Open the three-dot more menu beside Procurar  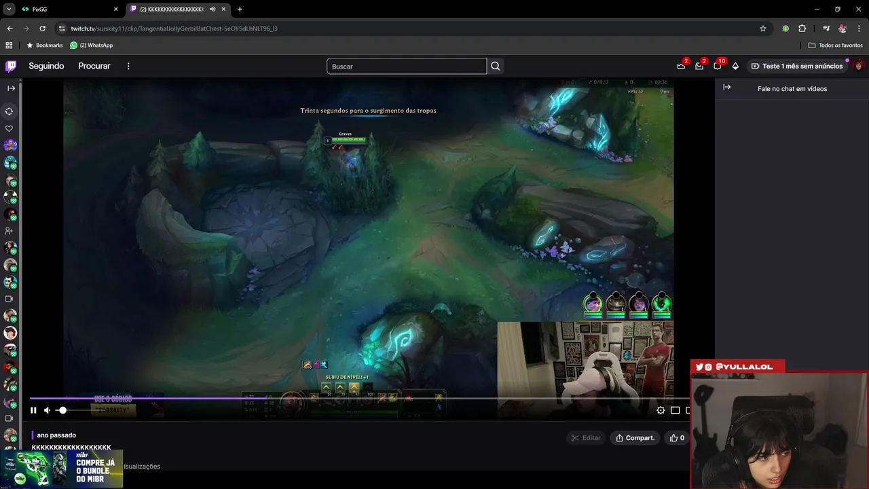pos(128,66)
